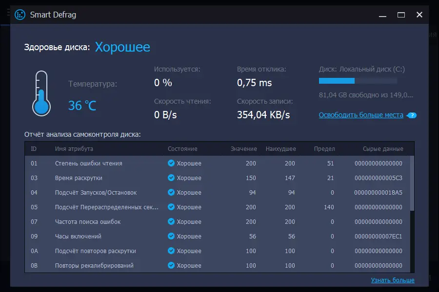This screenshot has height=292, width=439.
Task: Click the Состояние column header
Action: coord(182,149)
